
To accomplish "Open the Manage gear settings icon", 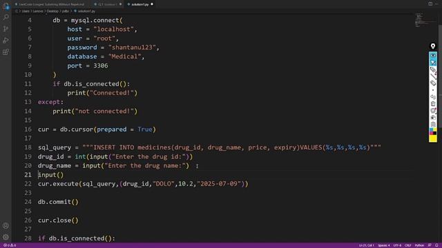I will [x=6, y=237].
